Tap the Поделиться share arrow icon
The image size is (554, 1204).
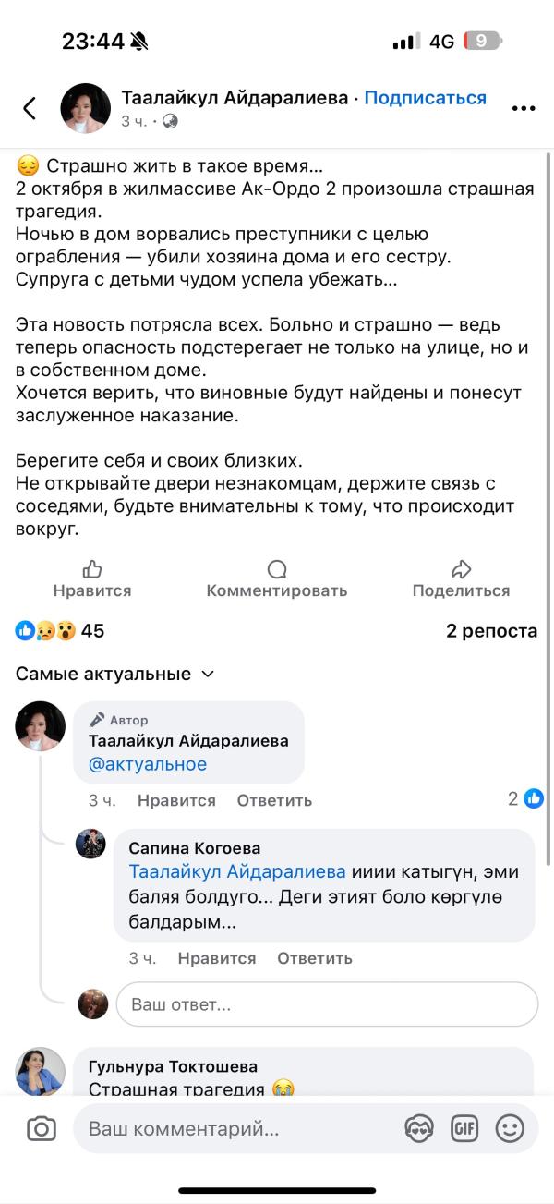point(461,569)
